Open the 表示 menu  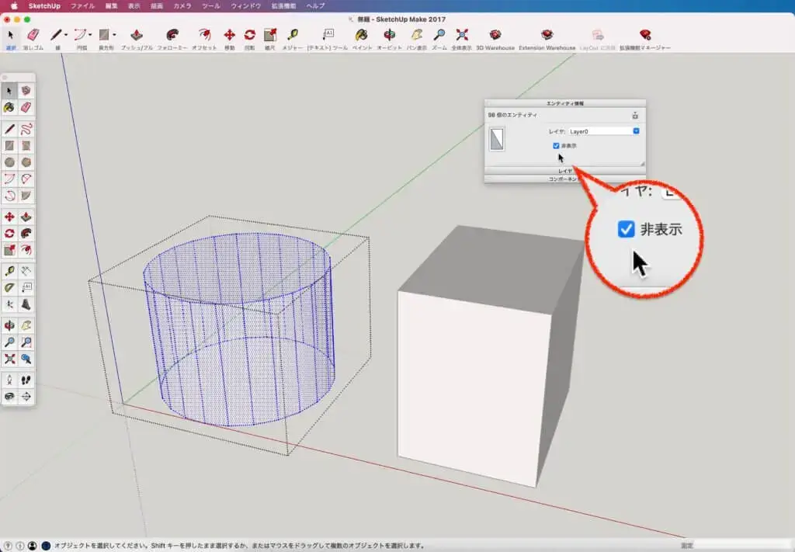point(134,6)
